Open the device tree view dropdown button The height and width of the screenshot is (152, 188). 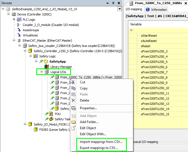(x=119, y=9)
